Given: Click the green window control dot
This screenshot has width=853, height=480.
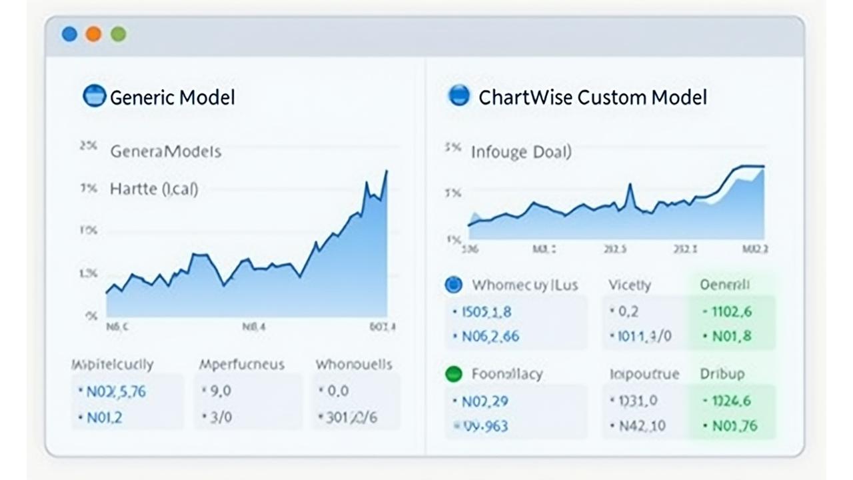Looking at the screenshot, I should pyautogui.click(x=119, y=34).
